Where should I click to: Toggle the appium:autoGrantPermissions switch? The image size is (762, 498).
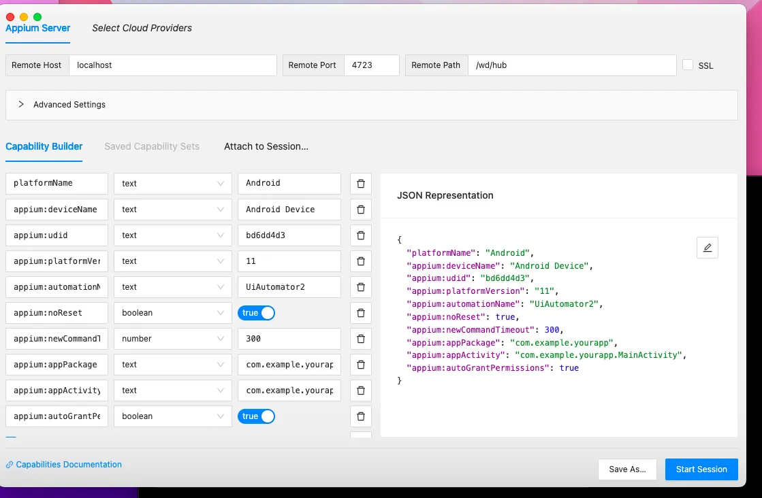[x=256, y=416]
